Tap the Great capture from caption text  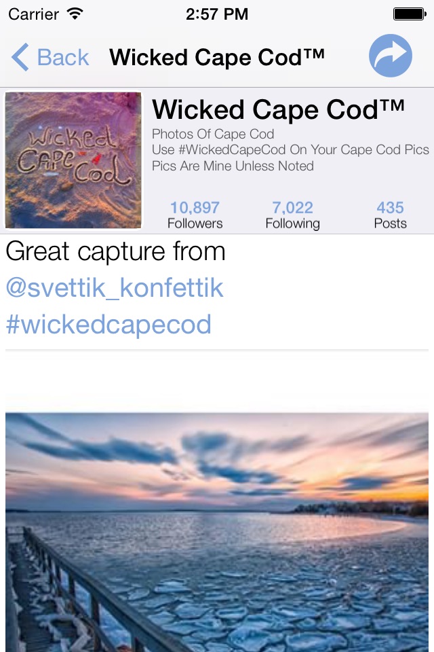pos(115,251)
